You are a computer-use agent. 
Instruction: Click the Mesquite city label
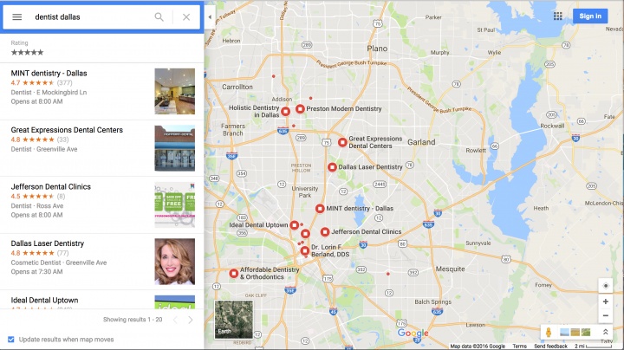(x=450, y=269)
